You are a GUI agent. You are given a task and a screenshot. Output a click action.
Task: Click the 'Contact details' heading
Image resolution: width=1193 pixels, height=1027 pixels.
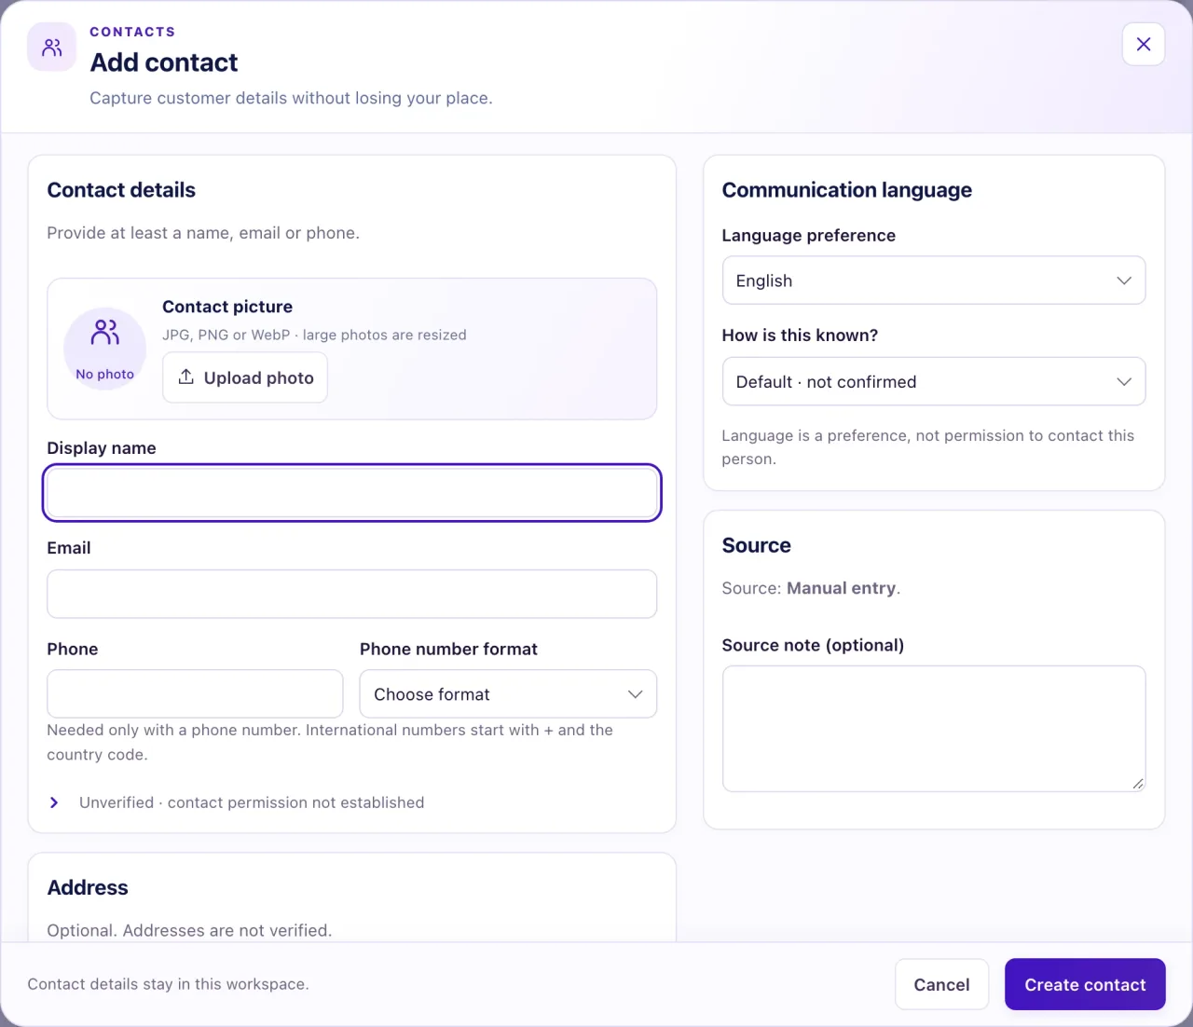pos(121,190)
